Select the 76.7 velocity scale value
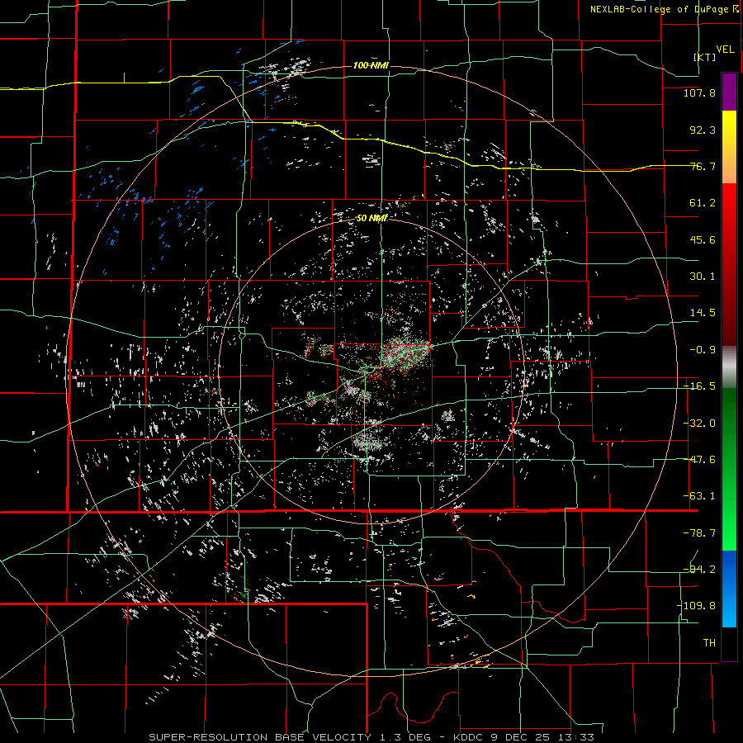This screenshot has width=743, height=743. pyautogui.click(x=703, y=166)
